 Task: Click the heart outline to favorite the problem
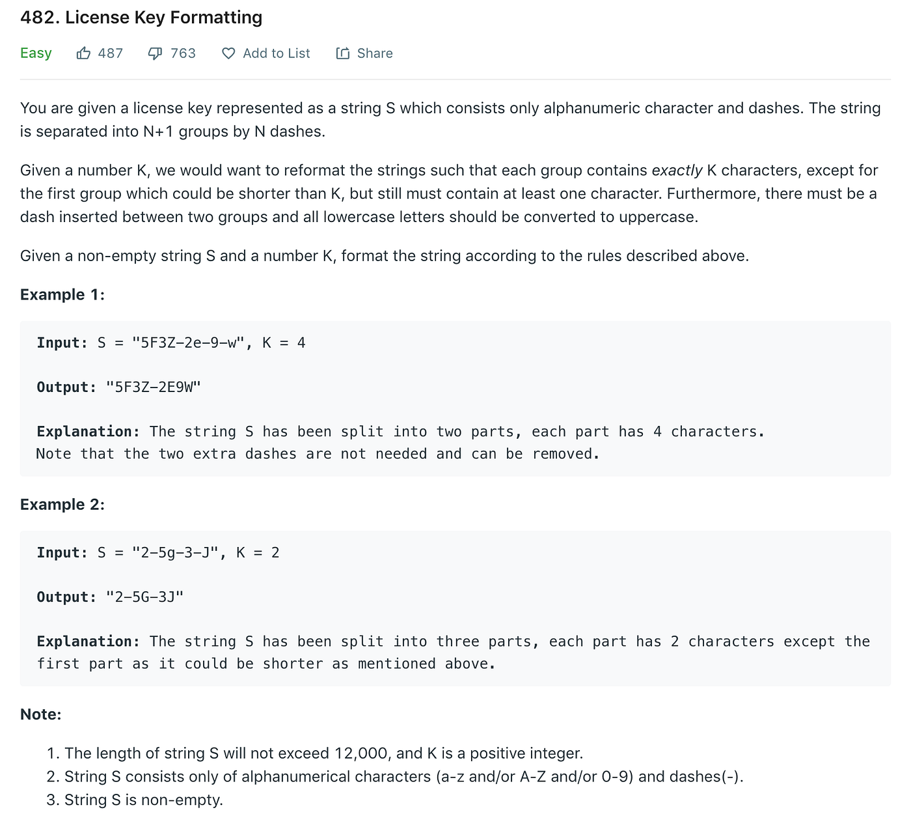coord(228,53)
